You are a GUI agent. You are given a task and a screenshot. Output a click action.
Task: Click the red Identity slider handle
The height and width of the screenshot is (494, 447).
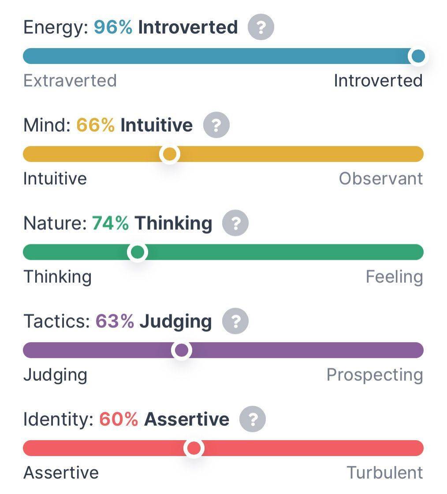click(194, 448)
